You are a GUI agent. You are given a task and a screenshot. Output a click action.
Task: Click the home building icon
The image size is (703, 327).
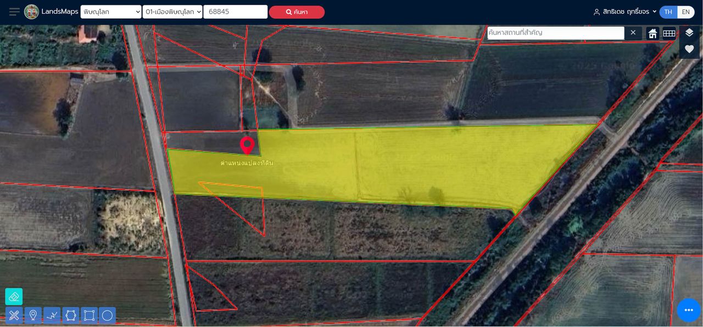coord(652,33)
